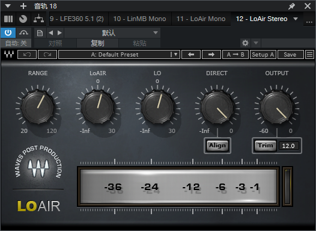Show the routing view icon
316x231 pixels.
tap(38, 19)
